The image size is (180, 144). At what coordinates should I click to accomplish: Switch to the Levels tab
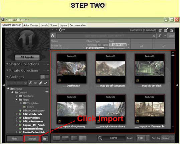point(44,25)
